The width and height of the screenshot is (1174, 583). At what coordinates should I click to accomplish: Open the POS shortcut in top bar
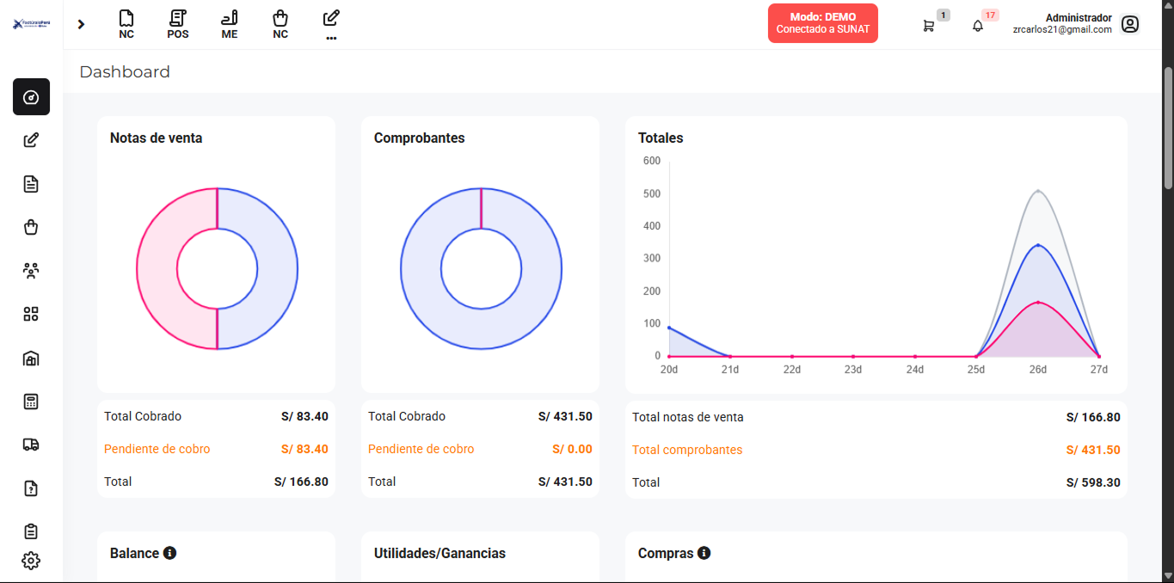tap(178, 24)
